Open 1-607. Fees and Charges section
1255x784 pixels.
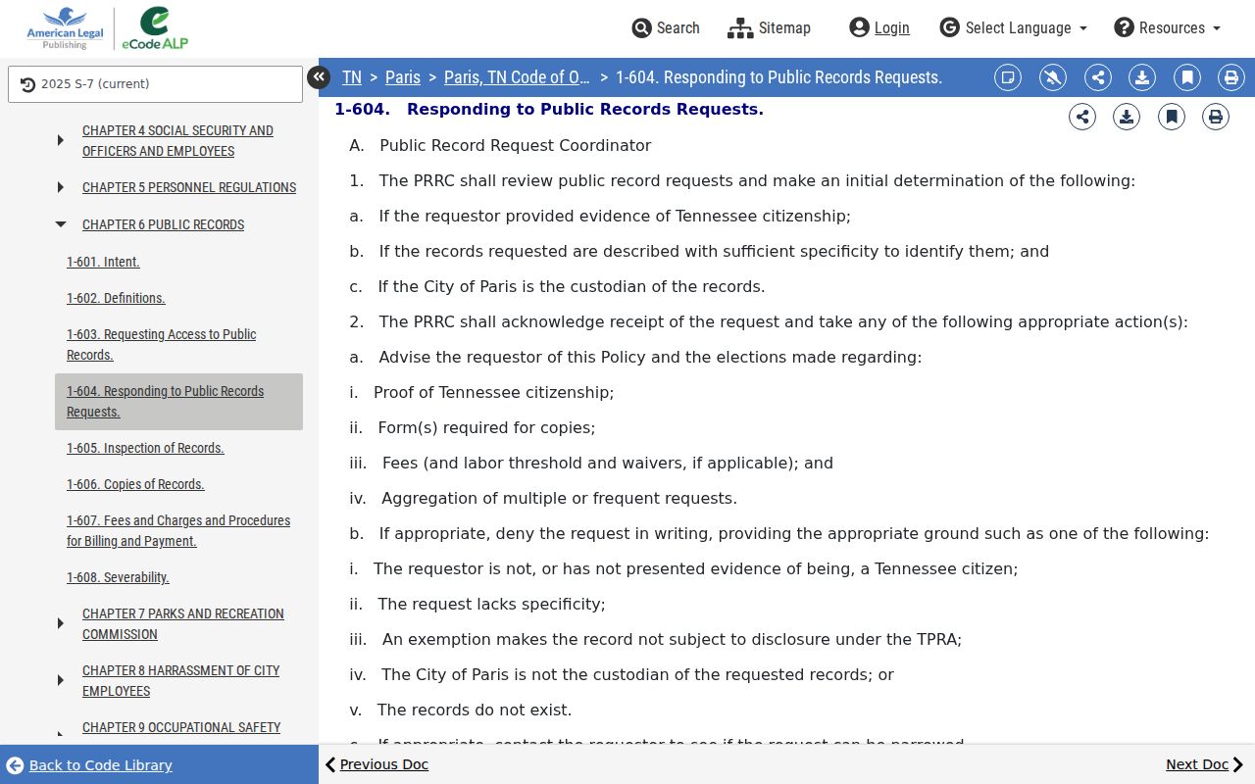point(178,531)
